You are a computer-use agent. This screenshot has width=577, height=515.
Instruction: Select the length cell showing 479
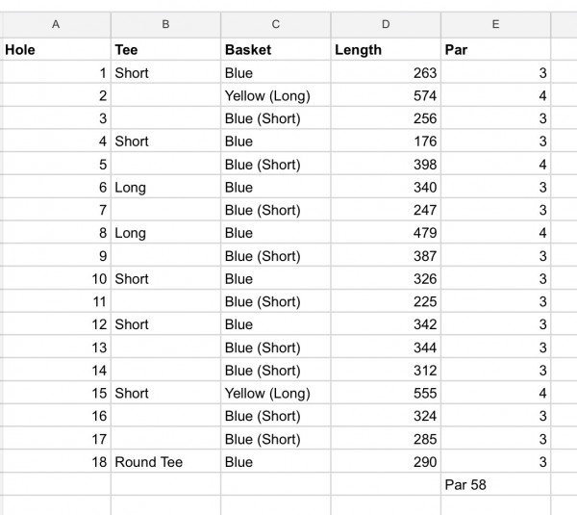tap(386, 233)
